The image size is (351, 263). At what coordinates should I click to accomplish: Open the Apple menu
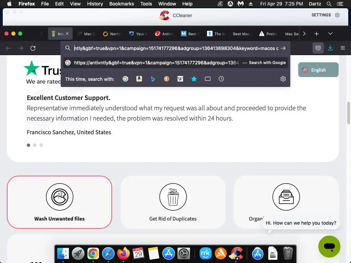point(9,4)
